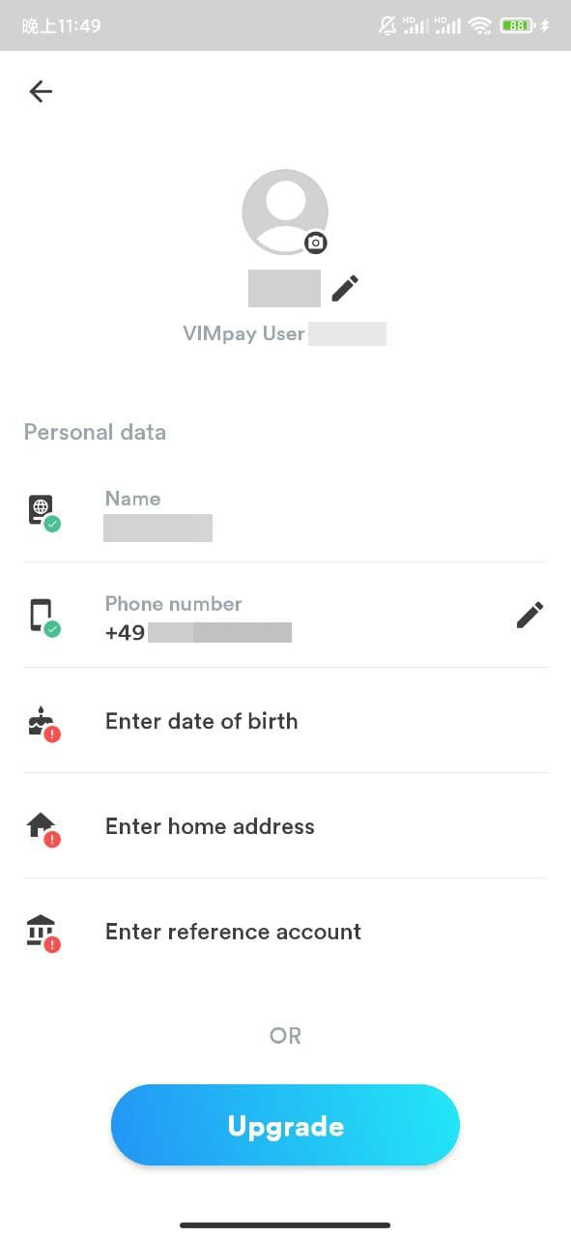Open the Name row in Personal data
Viewport: 571px width, 1237px height.
coord(285,513)
